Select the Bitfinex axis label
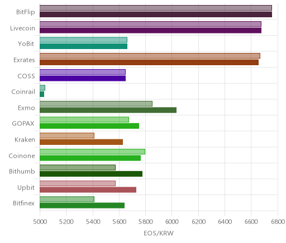Screen dimensions: 286x243 24,203
